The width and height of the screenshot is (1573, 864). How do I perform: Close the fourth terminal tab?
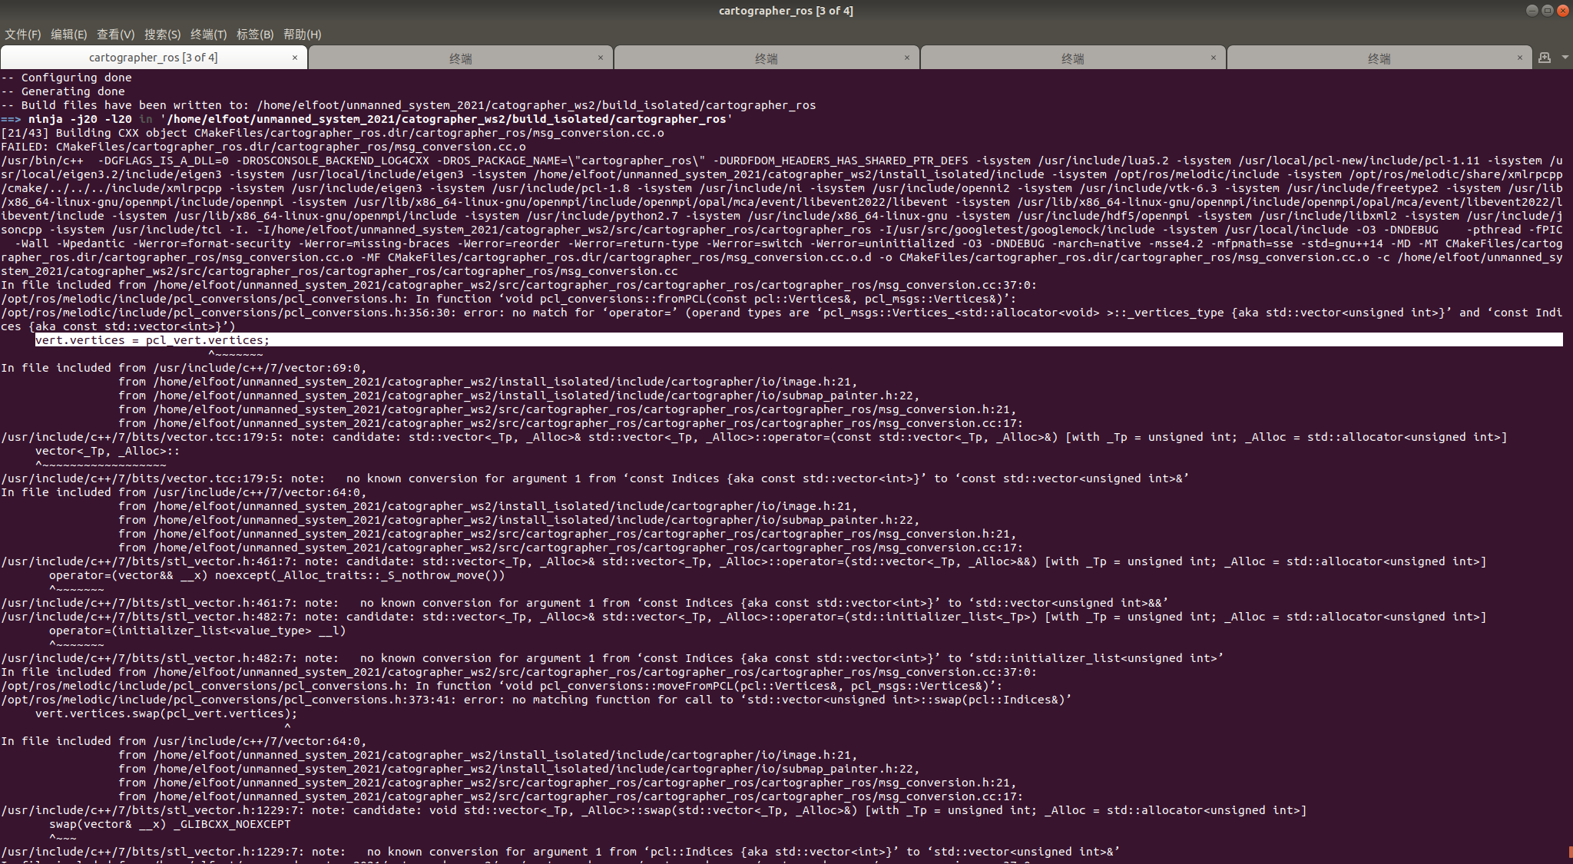pyautogui.click(x=1214, y=58)
